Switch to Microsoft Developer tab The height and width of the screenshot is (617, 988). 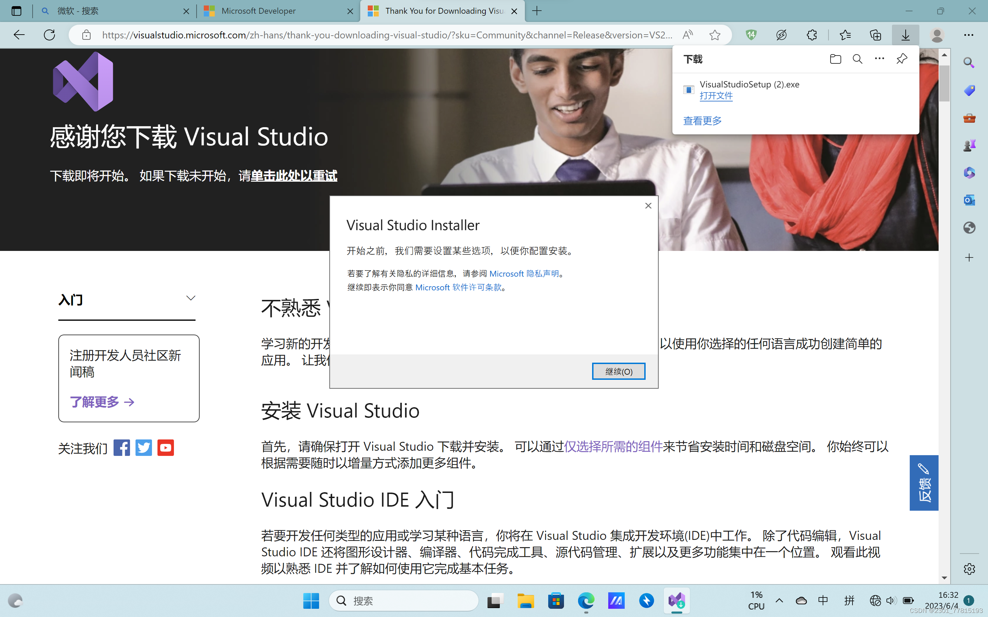click(x=258, y=11)
